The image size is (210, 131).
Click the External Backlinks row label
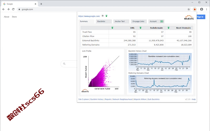(x=91, y=41)
